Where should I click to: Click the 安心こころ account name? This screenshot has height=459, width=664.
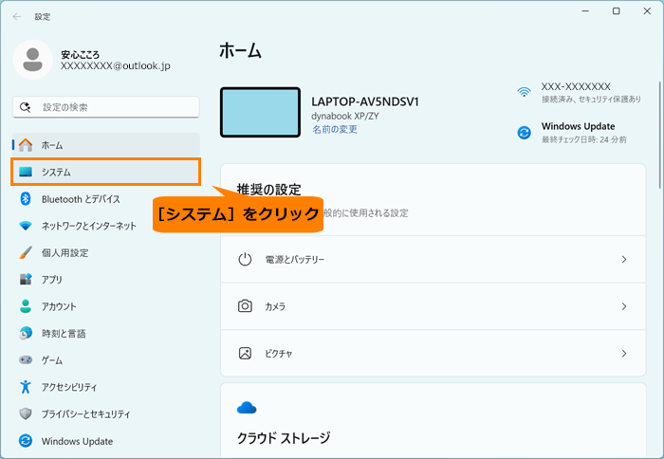pyautogui.click(x=80, y=55)
